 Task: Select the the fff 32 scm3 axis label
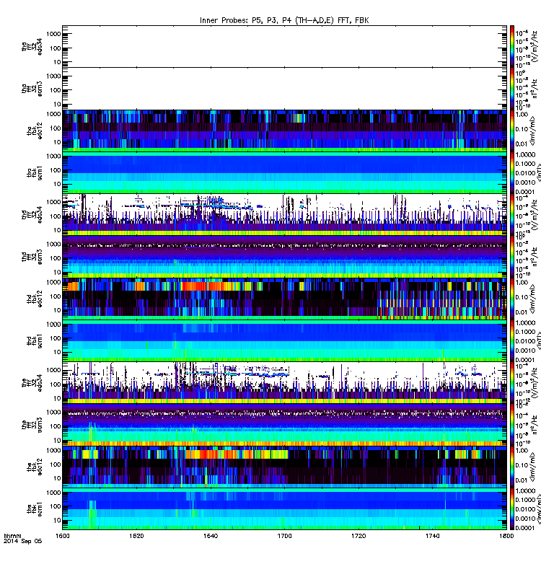coord(32,425)
